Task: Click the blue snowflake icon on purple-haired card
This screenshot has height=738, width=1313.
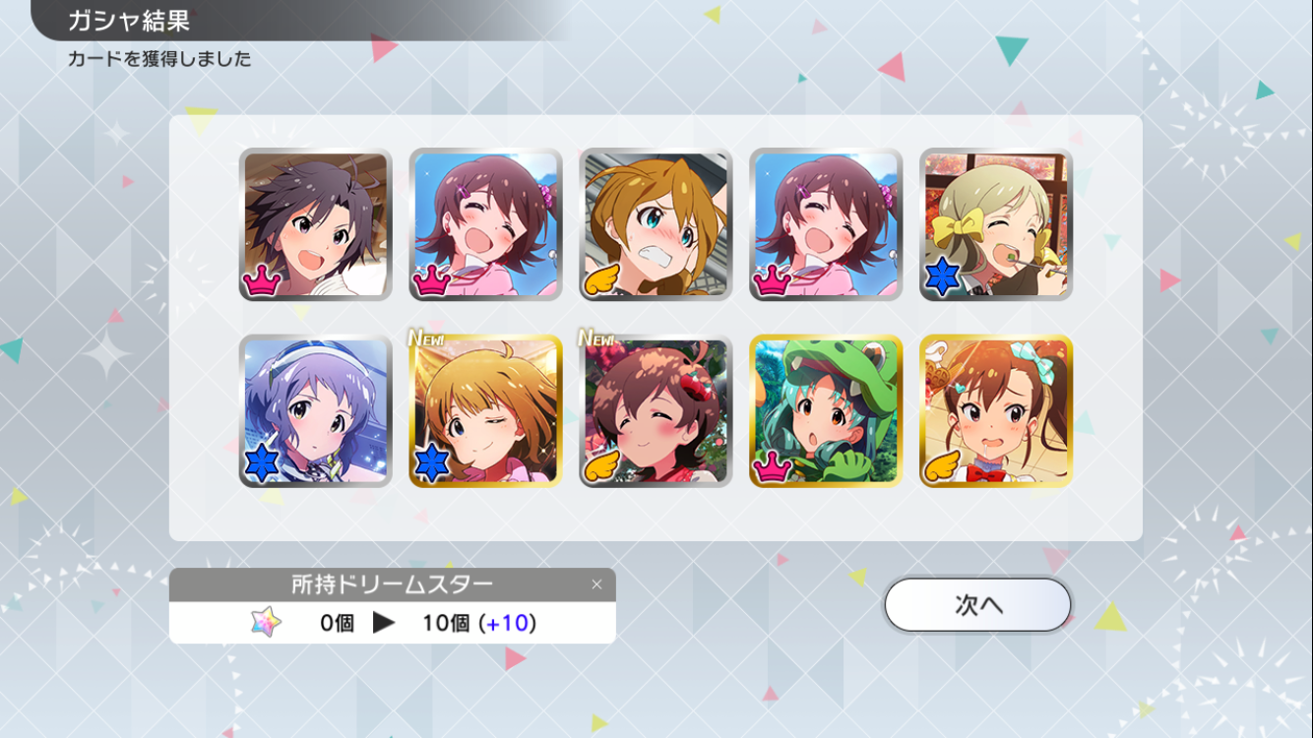Action: pos(261,466)
